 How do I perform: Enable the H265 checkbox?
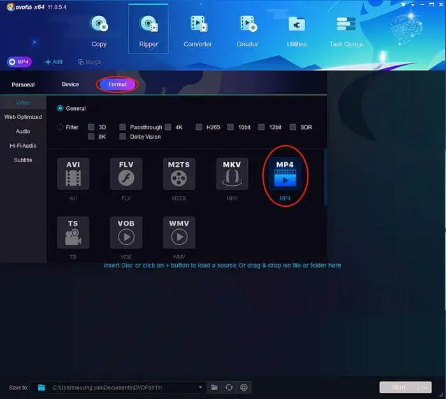pos(199,127)
